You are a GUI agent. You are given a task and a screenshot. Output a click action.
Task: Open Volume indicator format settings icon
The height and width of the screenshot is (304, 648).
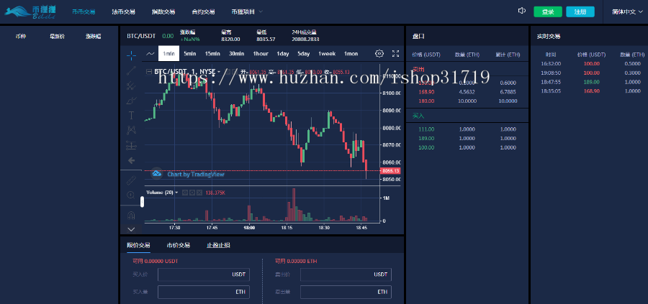tap(192, 192)
